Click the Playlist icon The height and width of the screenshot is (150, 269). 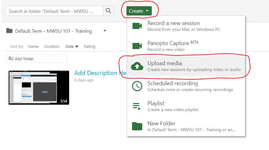(137, 106)
